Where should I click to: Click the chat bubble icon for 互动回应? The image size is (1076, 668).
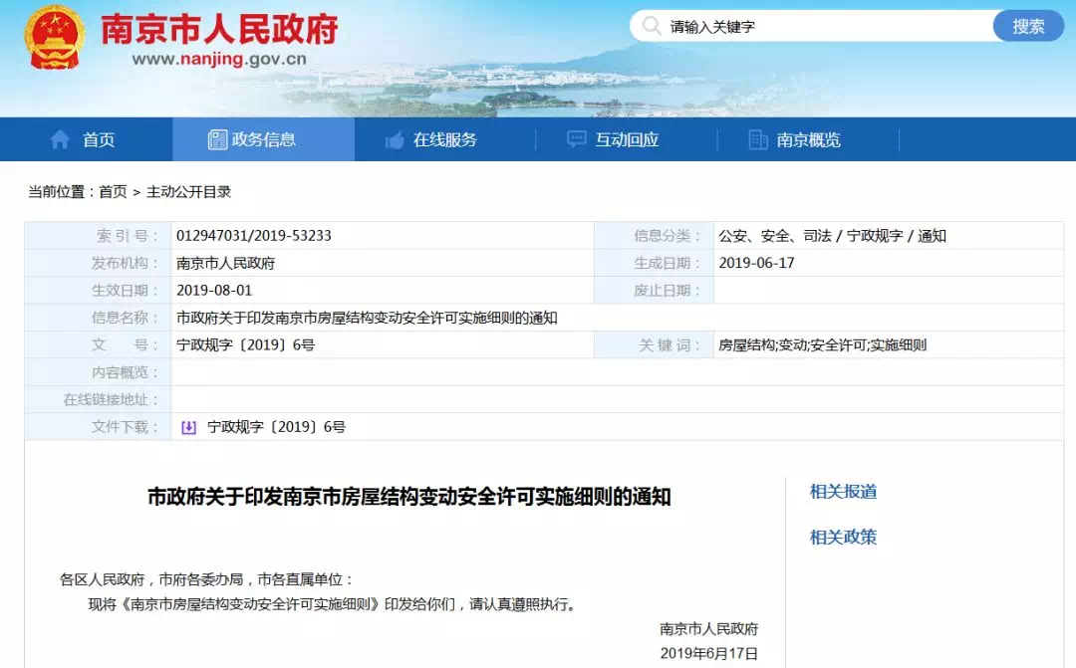click(577, 139)
